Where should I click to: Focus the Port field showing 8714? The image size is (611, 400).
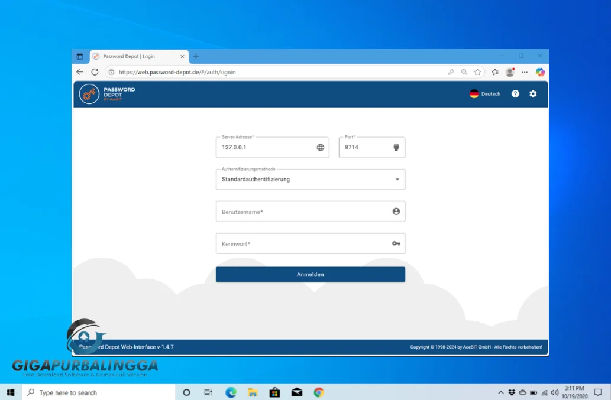(371, 147)
